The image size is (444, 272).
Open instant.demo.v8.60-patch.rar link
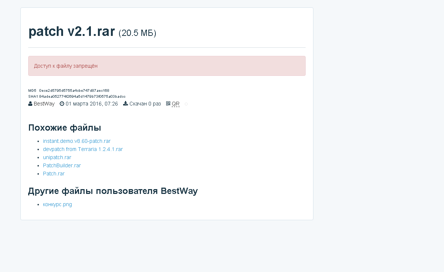pos(77,141)
